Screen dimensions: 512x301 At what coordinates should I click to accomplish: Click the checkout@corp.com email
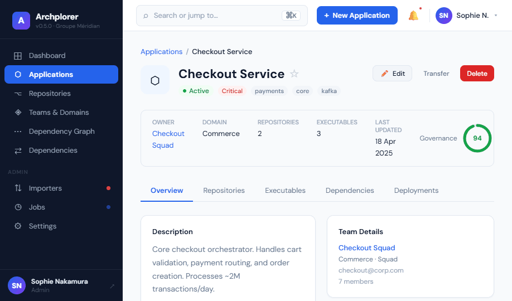[x=371, y=270]
